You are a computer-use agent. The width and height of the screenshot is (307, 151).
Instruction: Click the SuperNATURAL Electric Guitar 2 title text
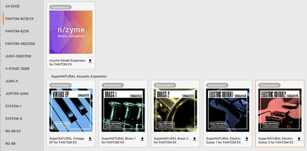click(276, 140)
